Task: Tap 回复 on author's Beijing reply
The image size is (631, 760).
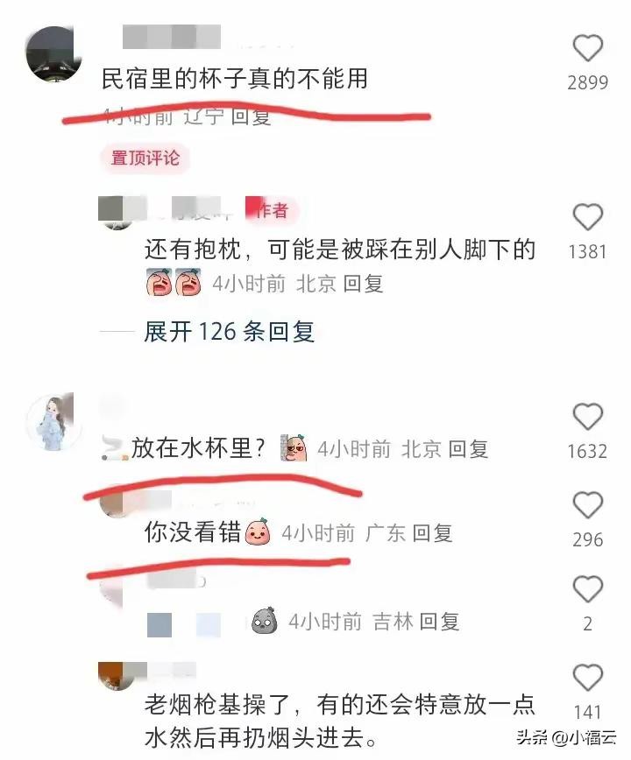Action: 364,284
